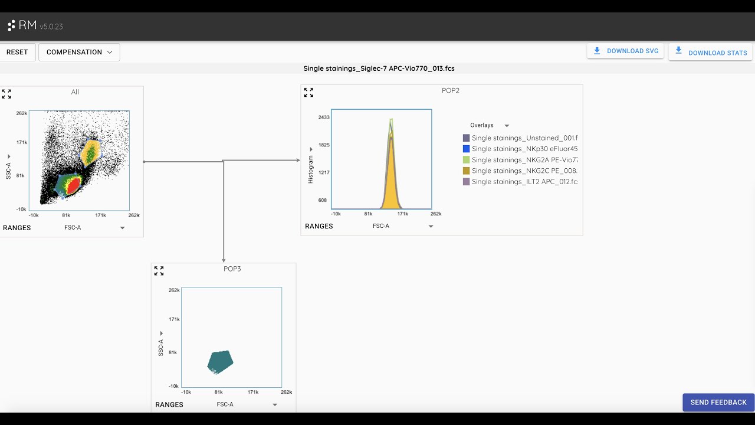Image resolution: width=755 pixels, height=425 pixels.
Task: Open SSC-A axis arrow on All plot
Action: (9, 156)
